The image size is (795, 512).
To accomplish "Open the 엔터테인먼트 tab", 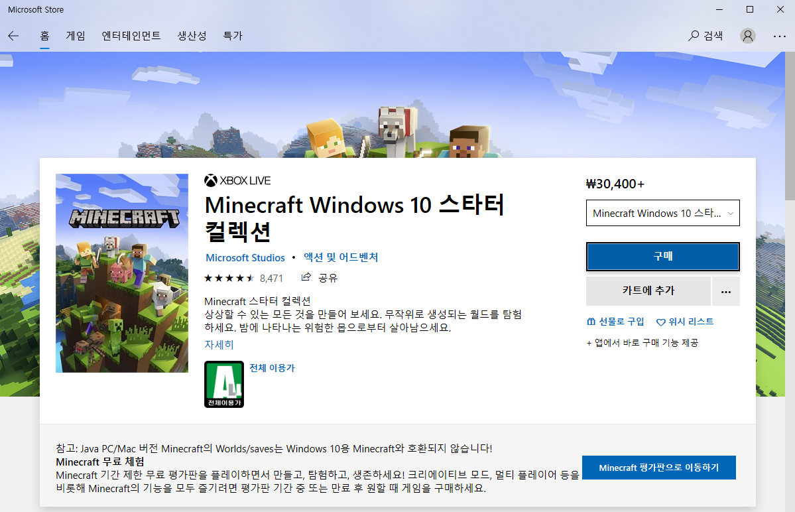I will 131,36.
